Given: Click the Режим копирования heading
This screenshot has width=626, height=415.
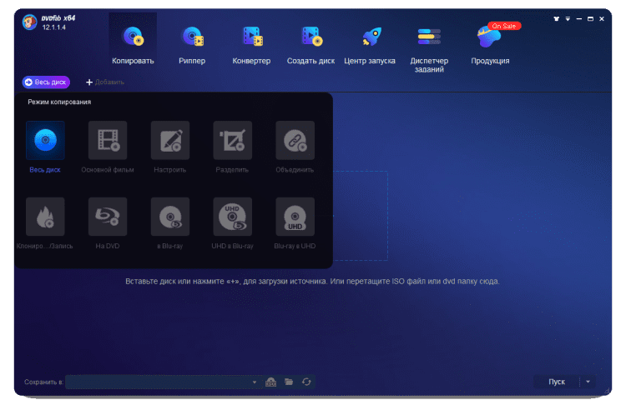Looking at the screenshot, I should 59,102.
